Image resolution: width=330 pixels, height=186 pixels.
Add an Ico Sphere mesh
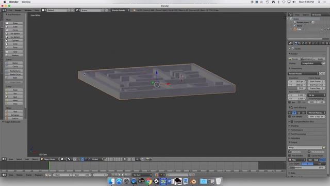(x=14, y=37)
